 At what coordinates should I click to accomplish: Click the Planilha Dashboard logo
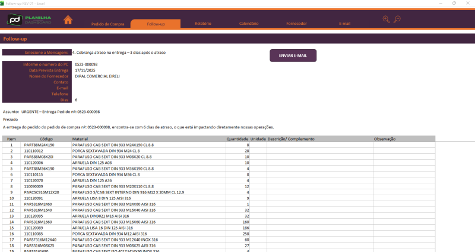(x=29, y=20)
